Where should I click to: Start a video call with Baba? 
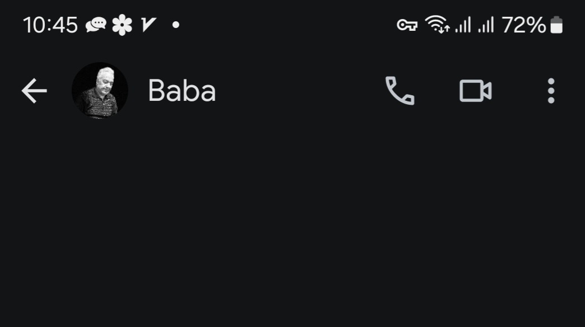475,91
